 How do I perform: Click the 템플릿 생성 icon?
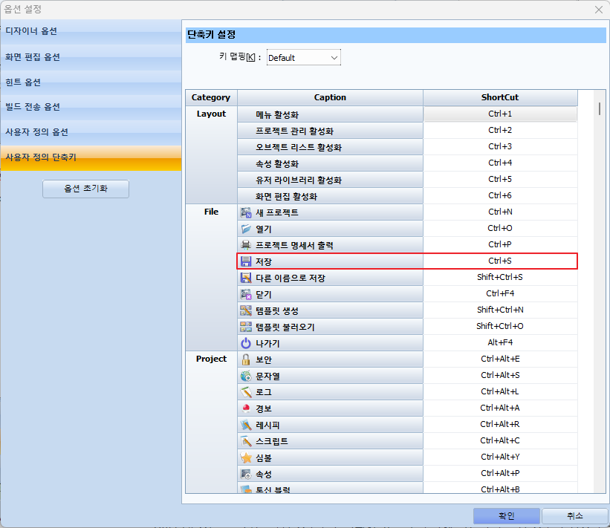point(247,310)
